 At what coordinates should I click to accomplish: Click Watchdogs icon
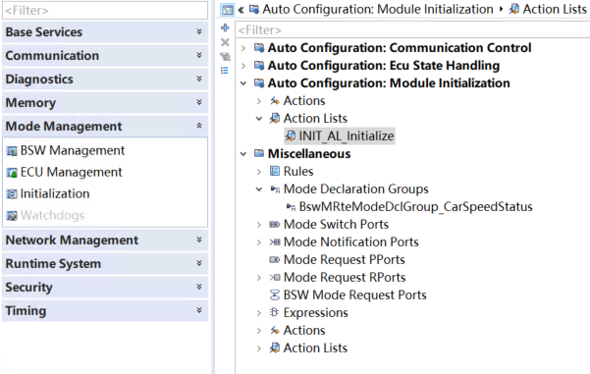tap(12, 216)
